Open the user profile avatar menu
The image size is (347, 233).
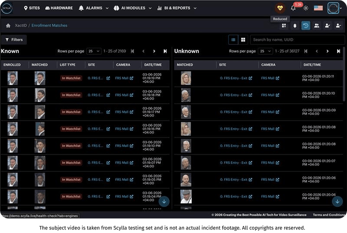click(333, 8)
